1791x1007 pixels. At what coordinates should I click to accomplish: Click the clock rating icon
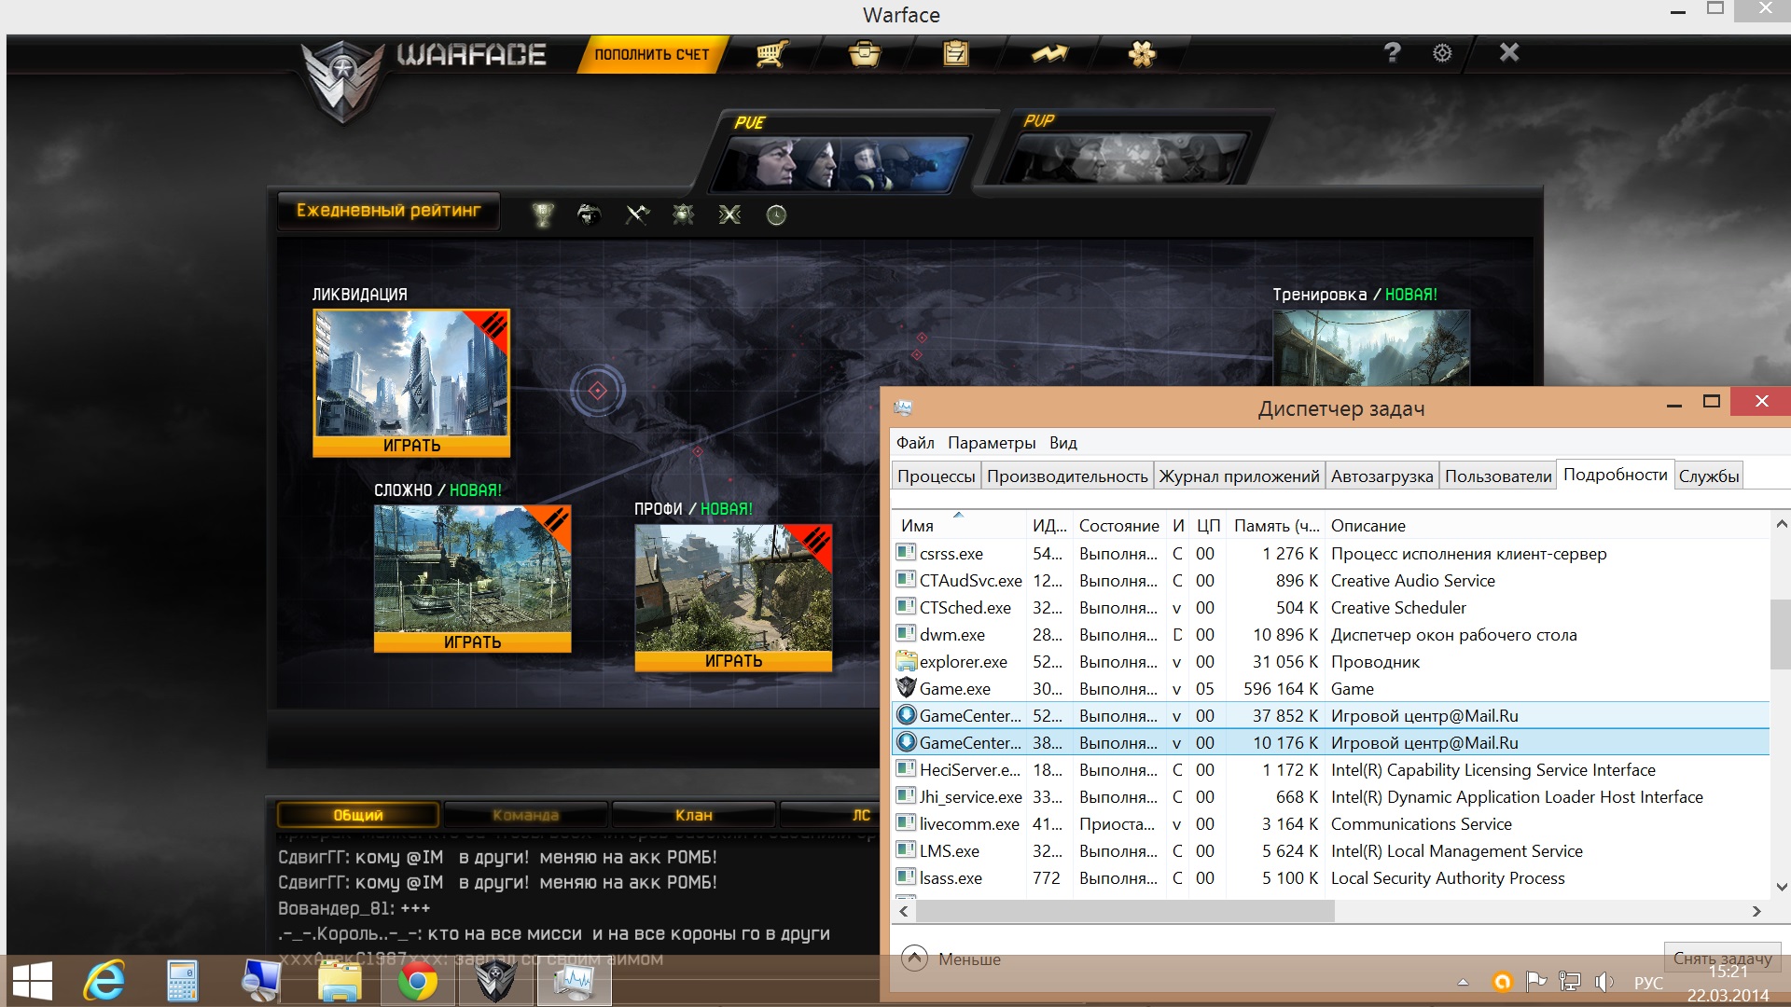click(776, 215)
